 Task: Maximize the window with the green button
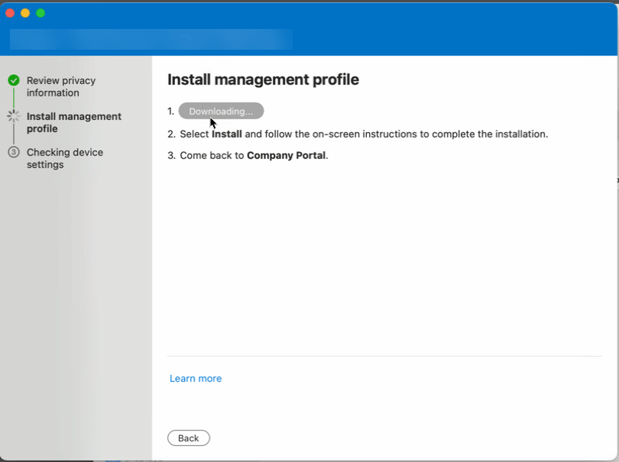coord(41,13)
